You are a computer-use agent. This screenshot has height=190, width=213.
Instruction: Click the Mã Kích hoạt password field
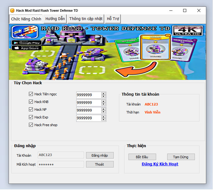tap(61, 164)
